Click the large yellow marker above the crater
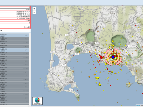This screenshot has height=107, width=143. (113, 41)
